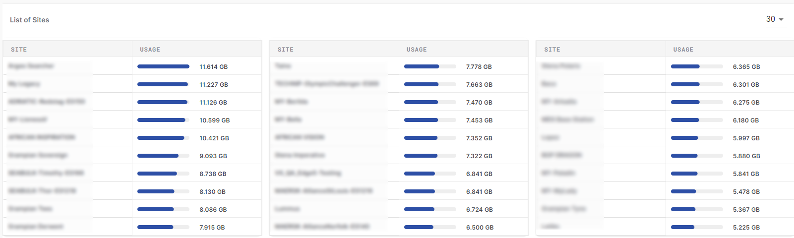The image size is (794, 238).
Task: Select USAGE header in the rightmost table
Action: [683, 50]
